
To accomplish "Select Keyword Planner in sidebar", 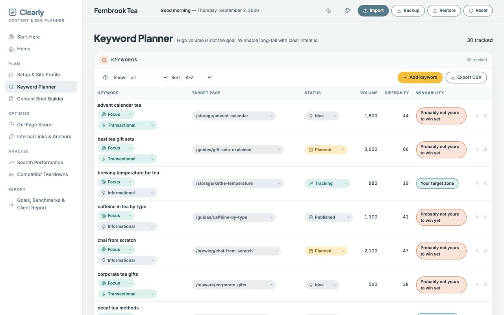I will (41, 87).
